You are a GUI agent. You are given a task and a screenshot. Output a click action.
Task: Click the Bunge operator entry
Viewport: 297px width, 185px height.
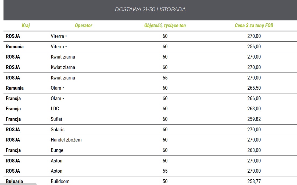tap(57, 150)
